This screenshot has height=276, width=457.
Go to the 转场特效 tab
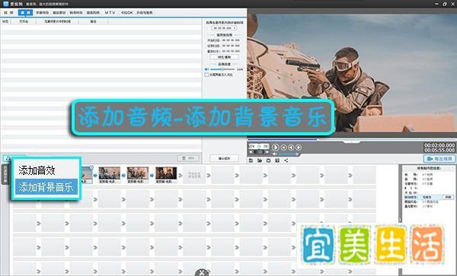(x=76, y=12)
